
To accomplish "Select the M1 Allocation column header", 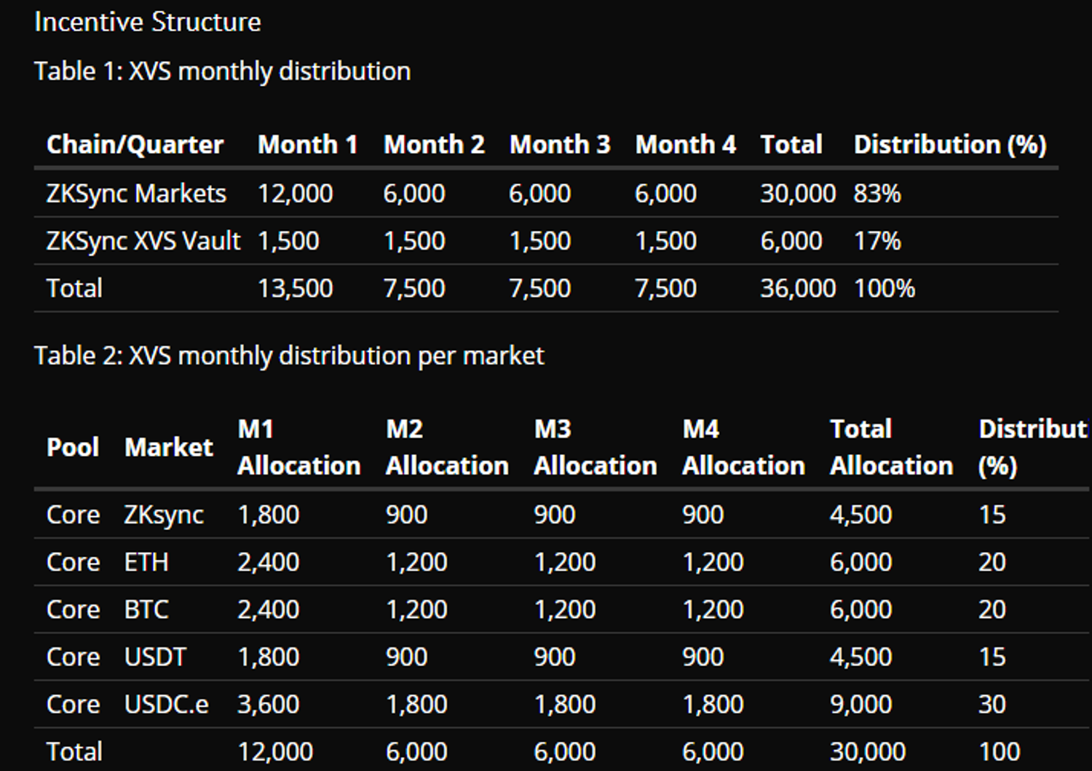I will [x=298, y=447].
